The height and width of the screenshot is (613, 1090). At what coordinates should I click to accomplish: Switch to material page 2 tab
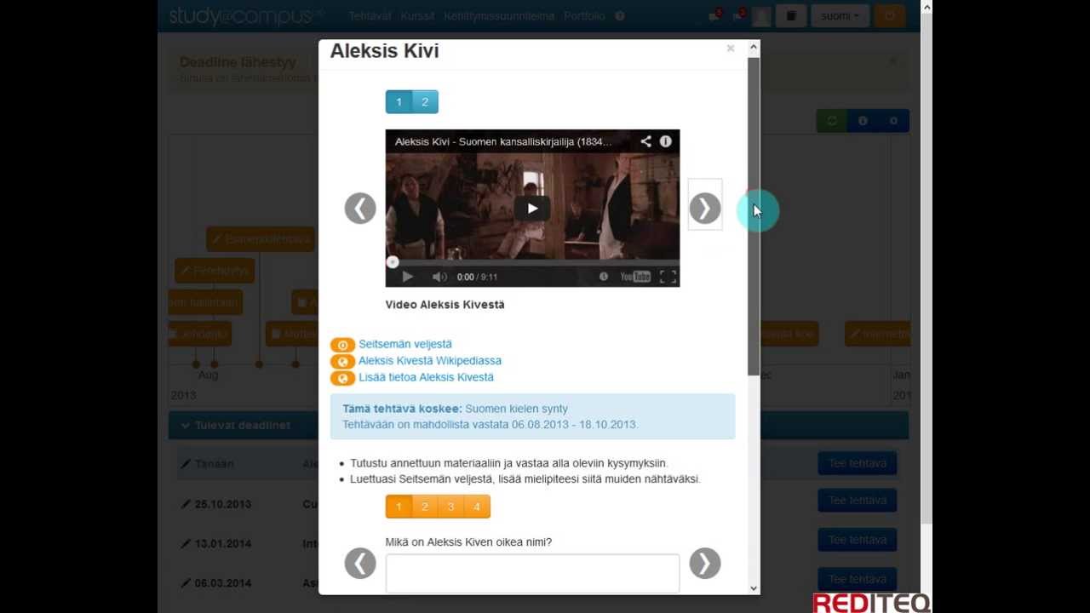coord(425,102)
